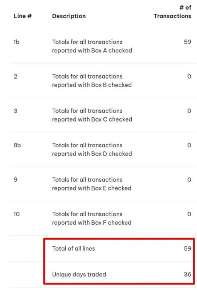The height and width of the screenshot is (290, 197).
Task: Click the zero count in Box B row
Action: point(189,76)
